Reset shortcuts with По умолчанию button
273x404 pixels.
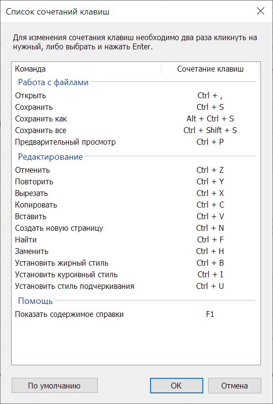54,386
